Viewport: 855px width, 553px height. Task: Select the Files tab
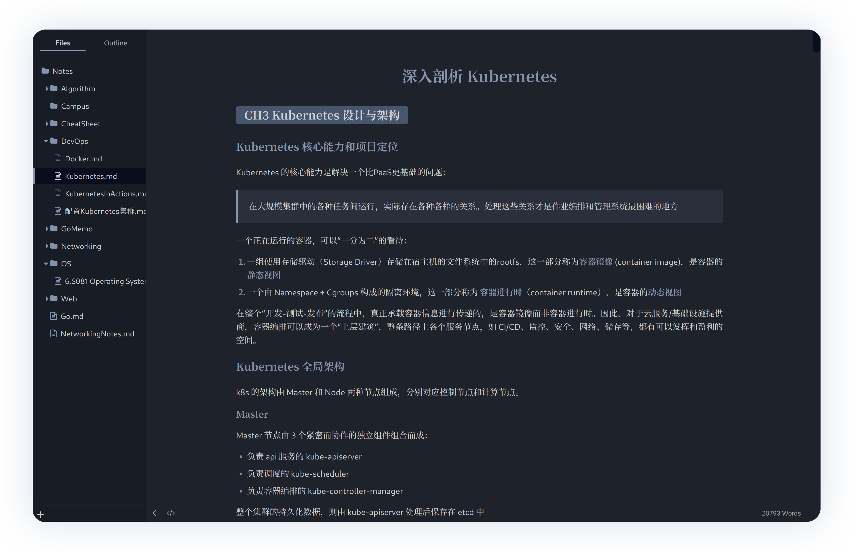tap(62, 43)
